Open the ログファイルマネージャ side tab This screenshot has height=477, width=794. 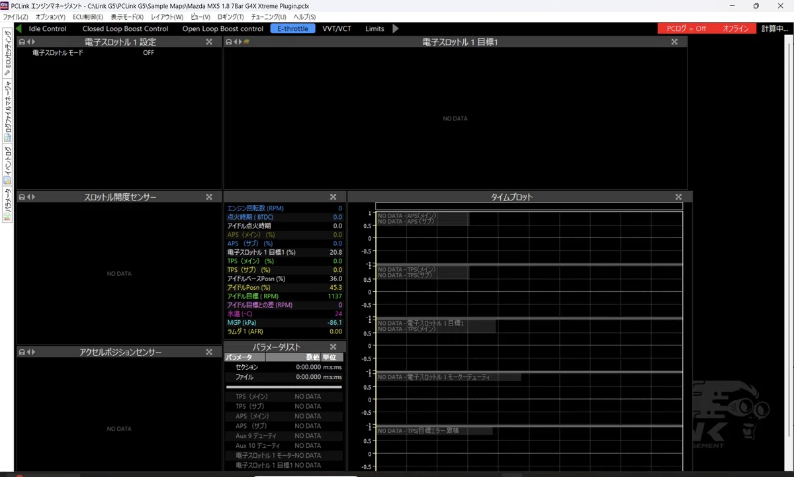[7, 111]
